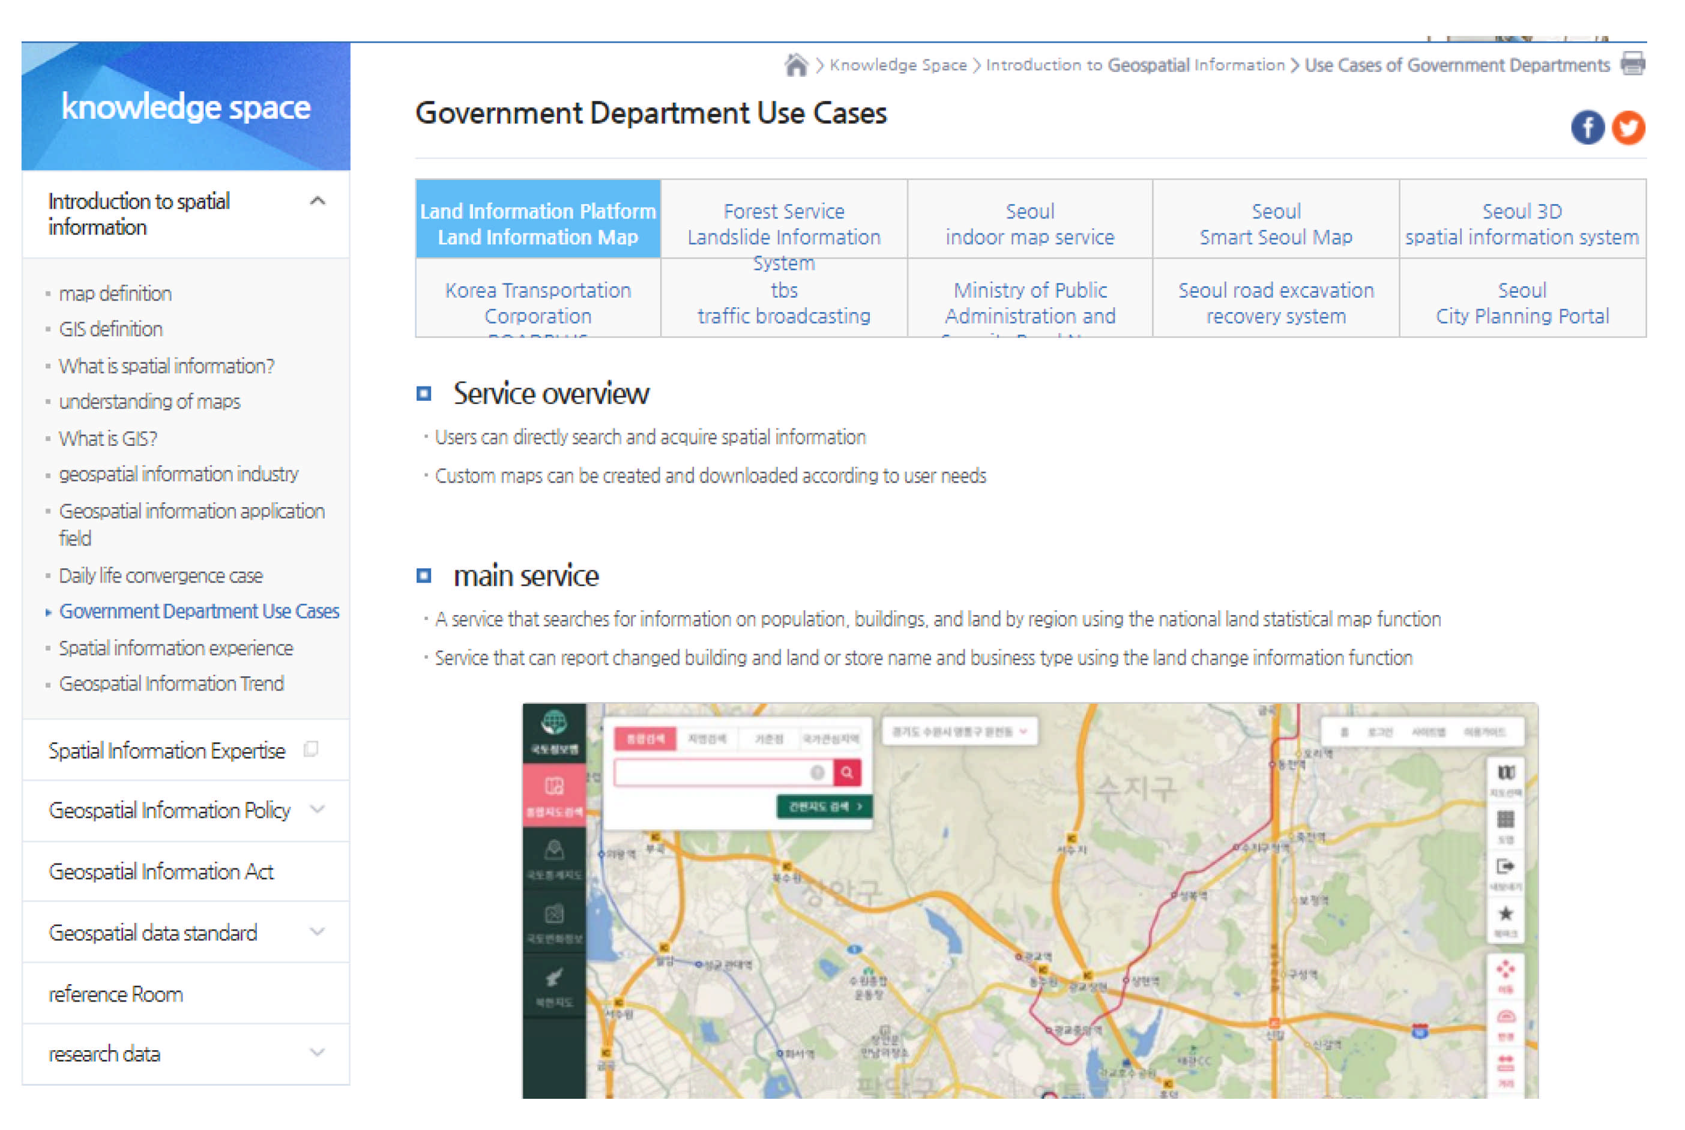This screenshot has height=1130, width=1685.
Task: Expand Geospatial Information Policy menu
Action: (x=317, y=810)
